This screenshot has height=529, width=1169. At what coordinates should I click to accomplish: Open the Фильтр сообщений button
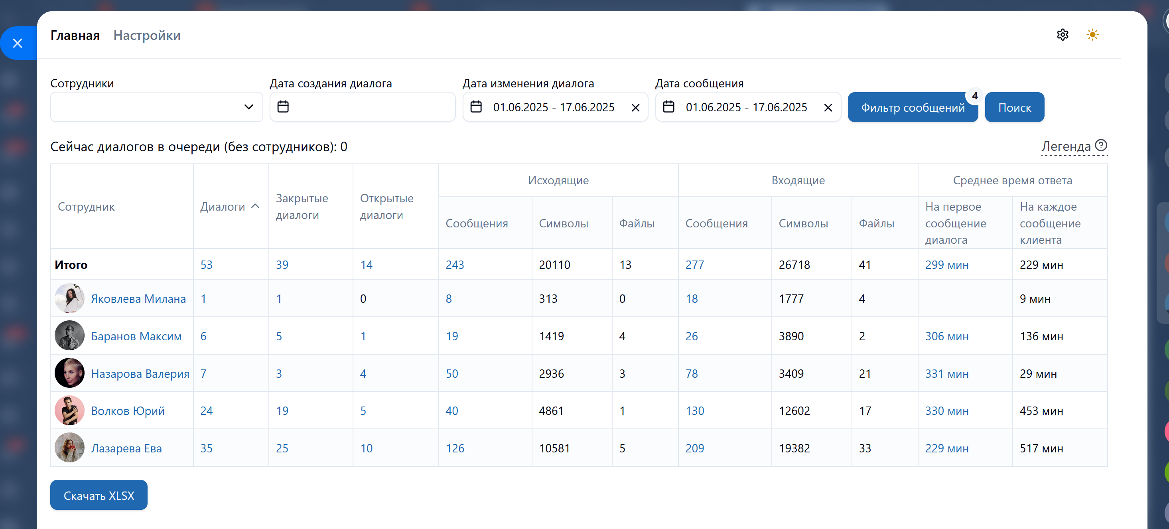click(912, 108)
